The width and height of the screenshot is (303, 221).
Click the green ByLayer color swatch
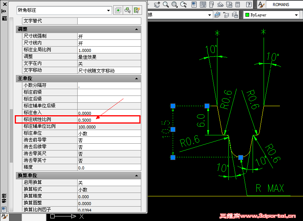coord(247,15)
